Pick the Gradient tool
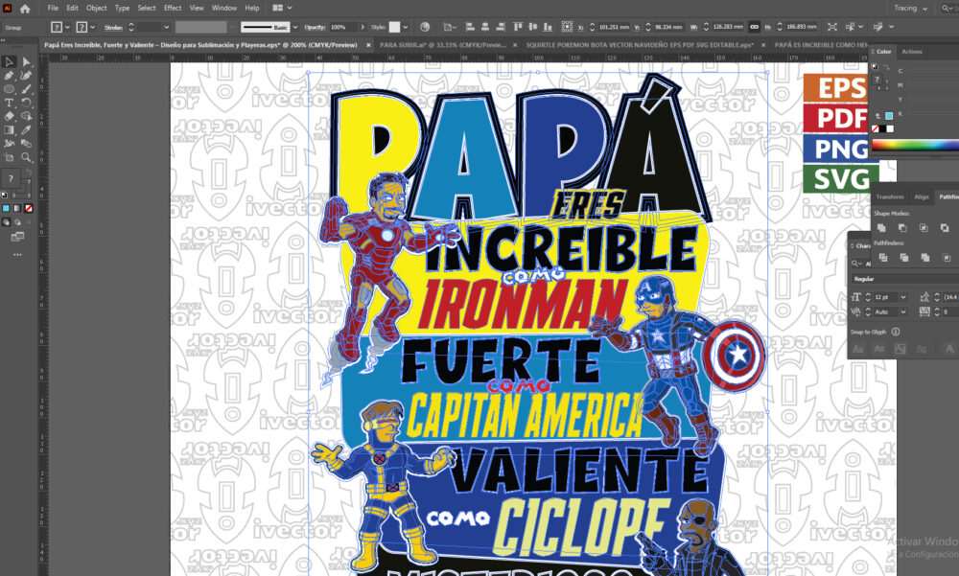Viewport: 959px width, 576px height. click(x=9, y=129)
